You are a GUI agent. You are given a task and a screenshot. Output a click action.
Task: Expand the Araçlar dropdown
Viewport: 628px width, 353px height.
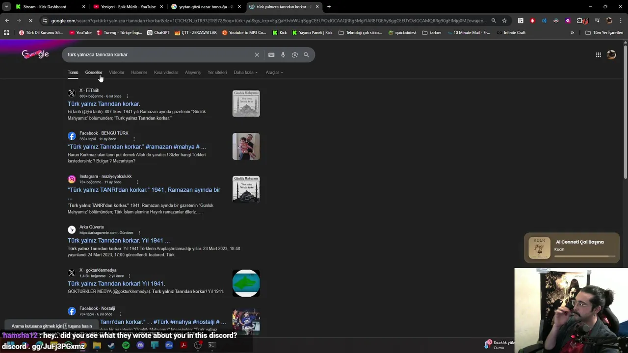click(274, 73)
